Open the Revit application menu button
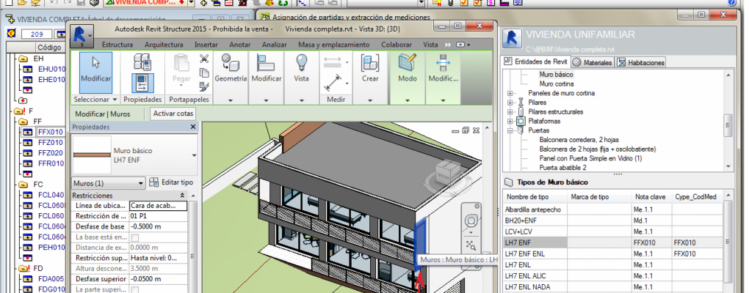The width and height of the screenshot is (749, 293). [82, 36]
